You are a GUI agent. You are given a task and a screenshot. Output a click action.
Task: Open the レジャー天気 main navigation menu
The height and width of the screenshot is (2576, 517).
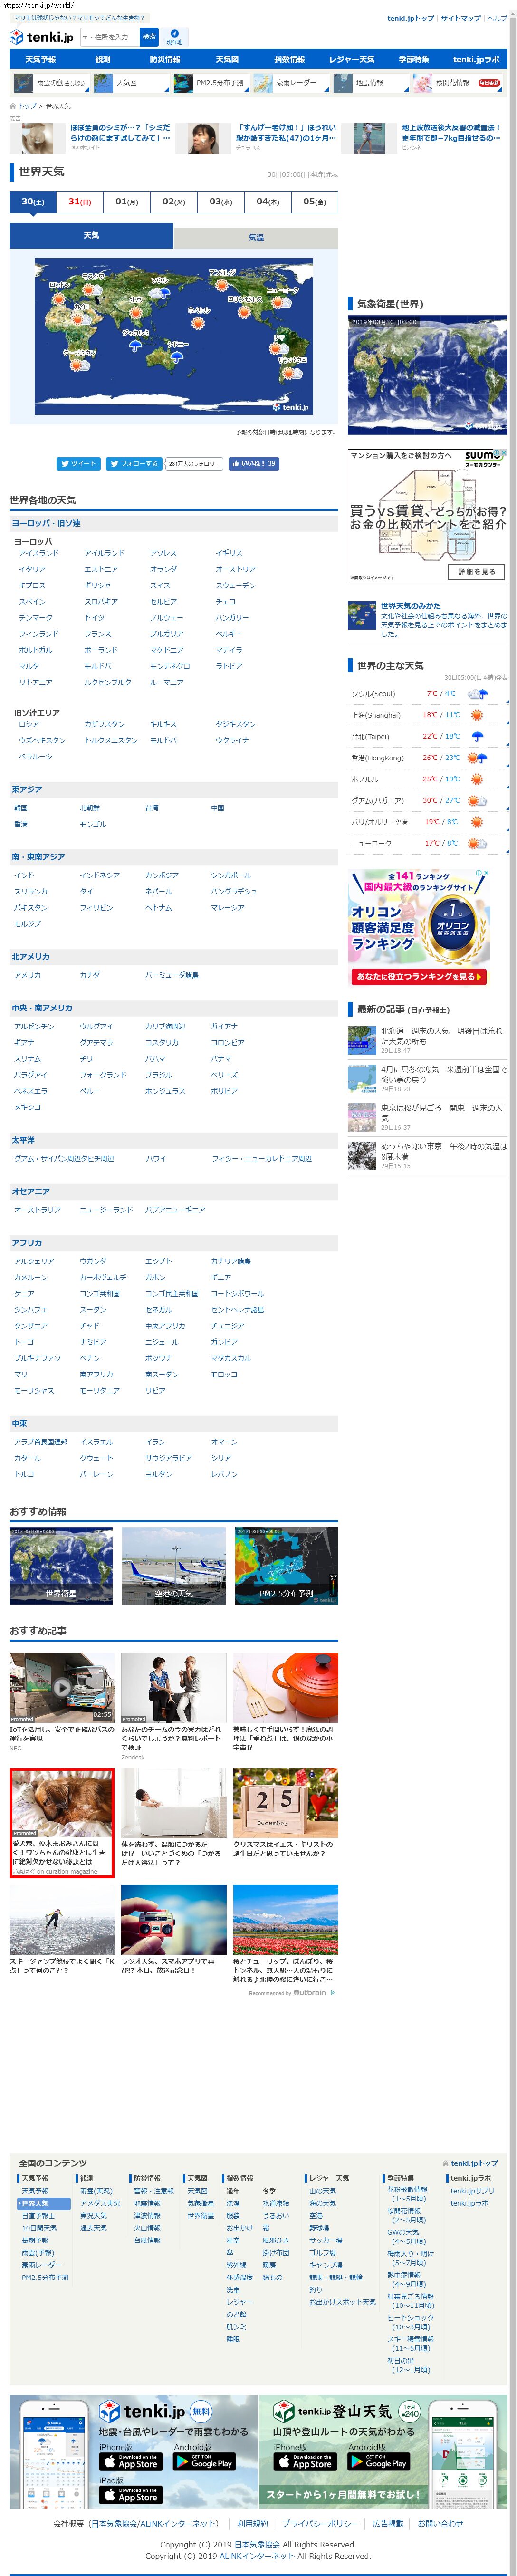click(351, 60)
